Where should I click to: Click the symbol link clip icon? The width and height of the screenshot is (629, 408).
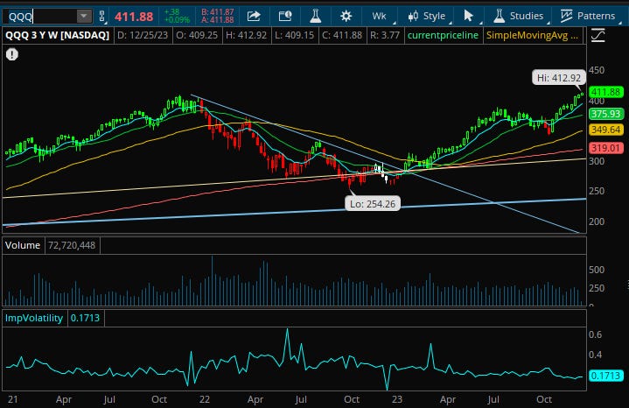[x=101, y=17]
